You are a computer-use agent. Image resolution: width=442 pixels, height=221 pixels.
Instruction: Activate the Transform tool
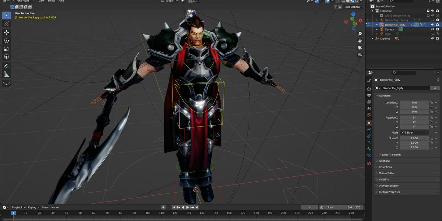pos(6,57)
